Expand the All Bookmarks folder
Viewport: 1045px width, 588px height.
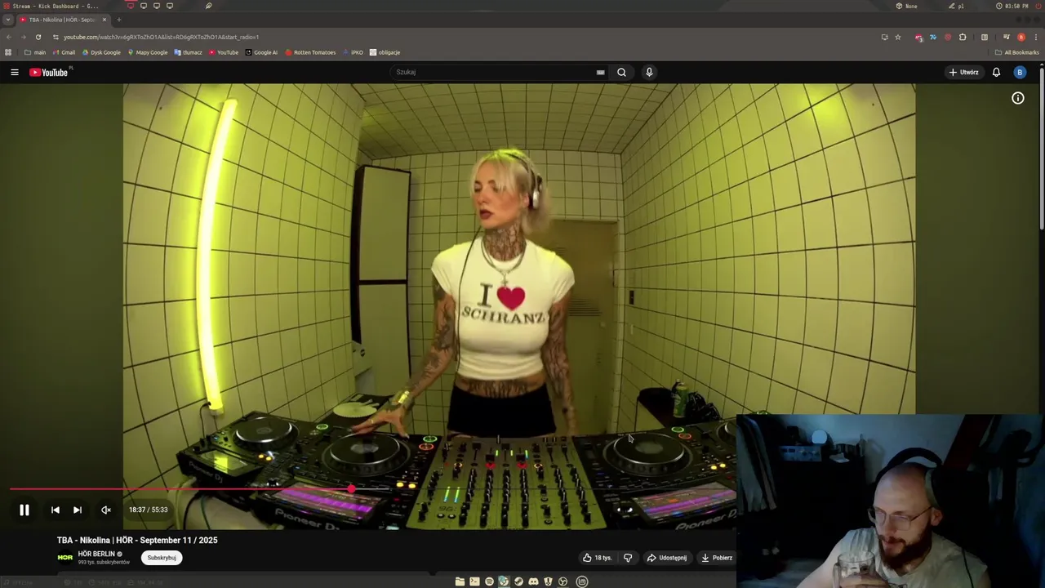click(1017, 52)
